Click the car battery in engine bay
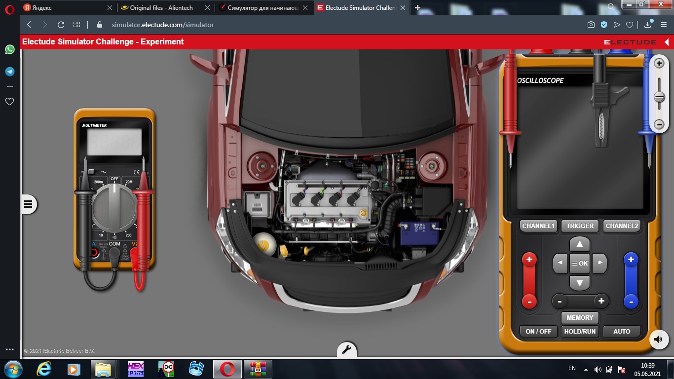This screenshot has height=379, width=674. pos(419,232)
